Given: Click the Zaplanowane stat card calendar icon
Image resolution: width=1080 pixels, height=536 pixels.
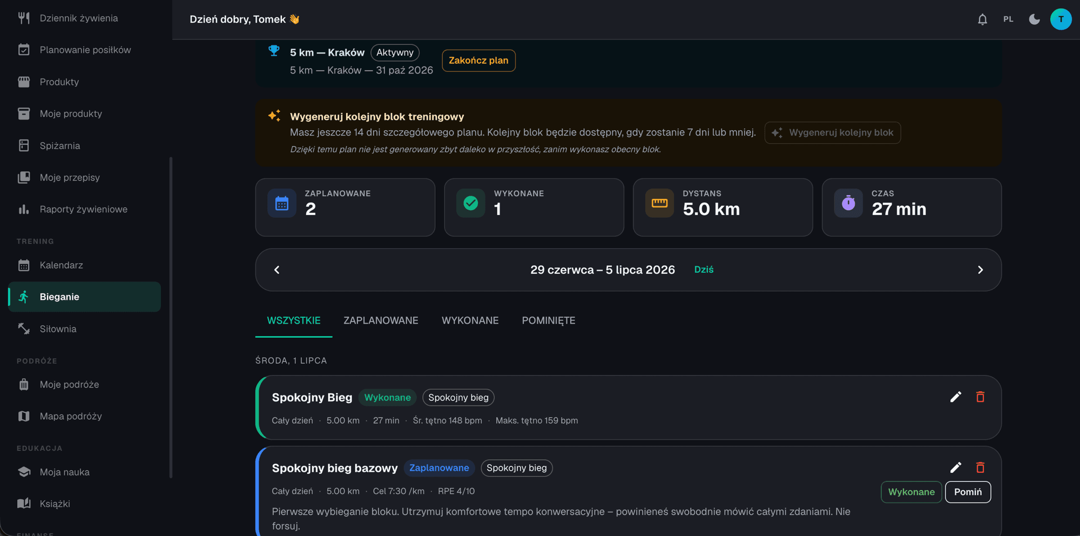Looking at the screenshot, I should coord(282,203).
